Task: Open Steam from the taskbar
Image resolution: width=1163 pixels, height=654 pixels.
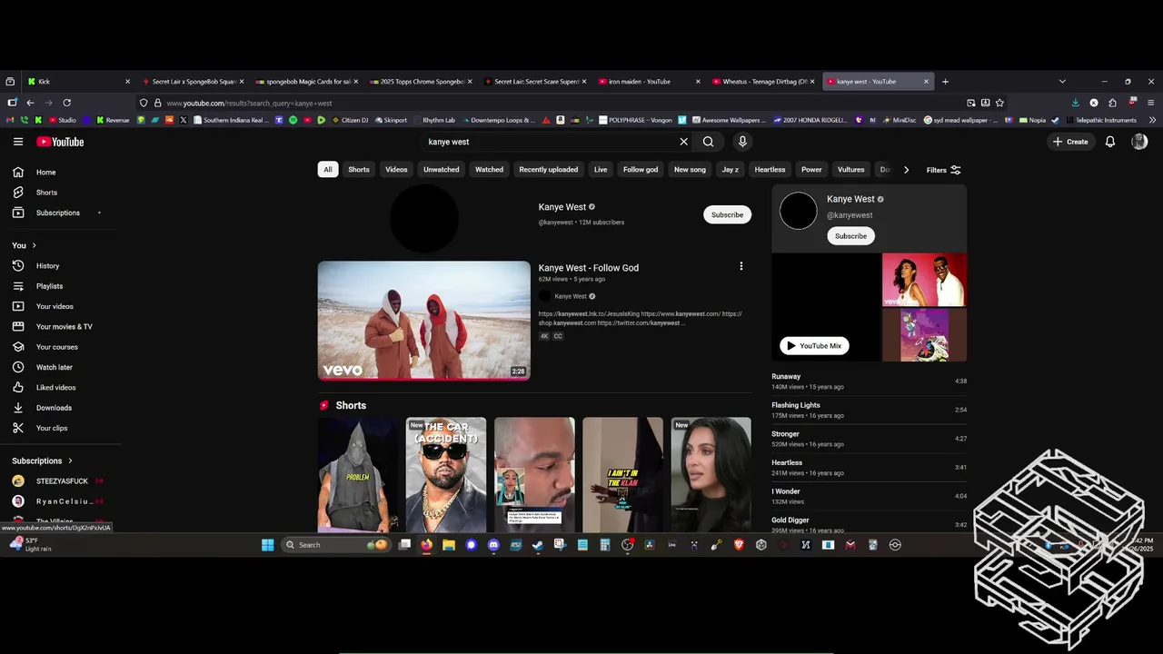Action: (x=538, y=545)
